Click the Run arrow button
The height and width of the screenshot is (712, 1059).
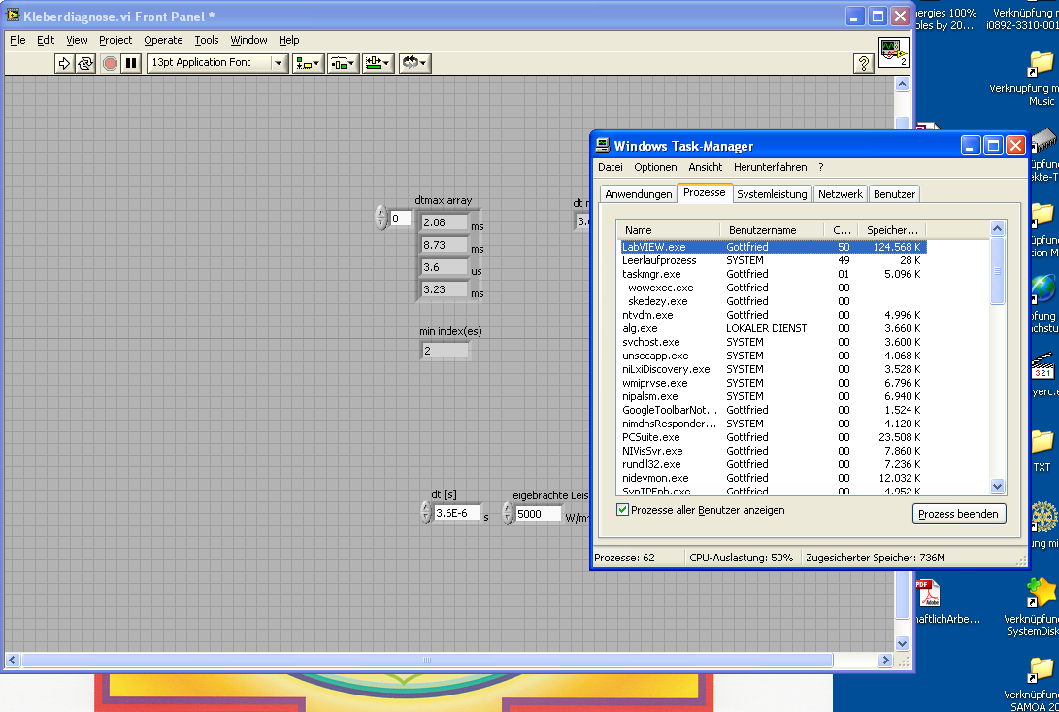point(65,63)
